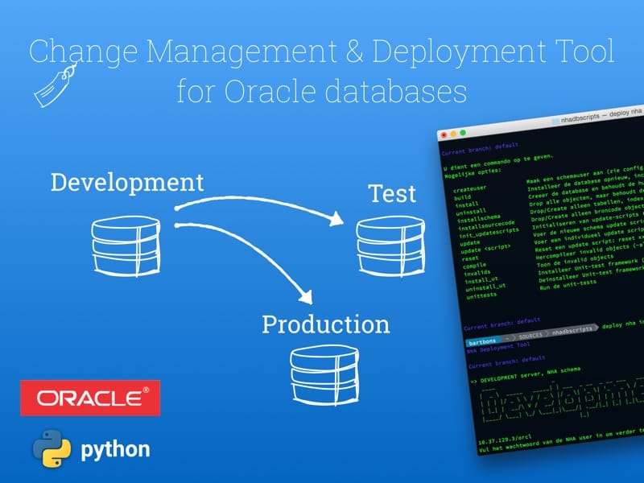The height and width of the screenshot is (483, 644).
Task: Select the 'uninstall_ut' command
Action: 486,287
